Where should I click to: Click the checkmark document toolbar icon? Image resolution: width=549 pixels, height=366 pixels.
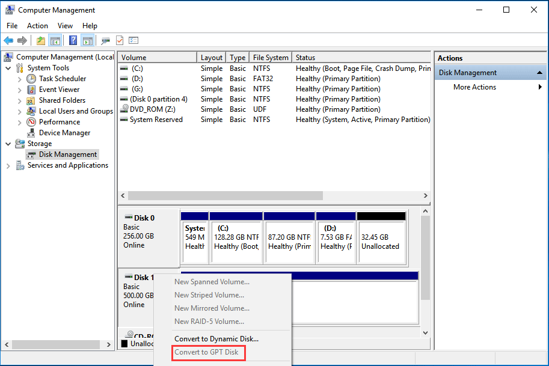(x=120, y=41)
